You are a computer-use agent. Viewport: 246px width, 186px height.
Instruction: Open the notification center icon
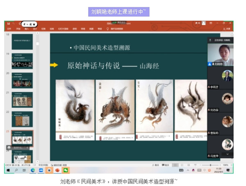[x=228, y=170]
